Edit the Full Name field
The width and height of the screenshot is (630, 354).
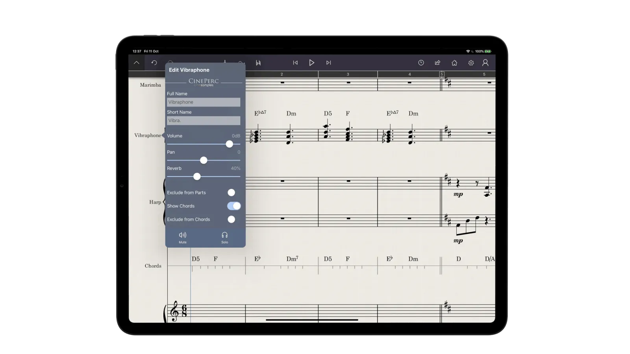[x=204, y=102]
